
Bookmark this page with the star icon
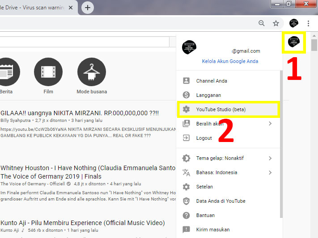(276, 23)
